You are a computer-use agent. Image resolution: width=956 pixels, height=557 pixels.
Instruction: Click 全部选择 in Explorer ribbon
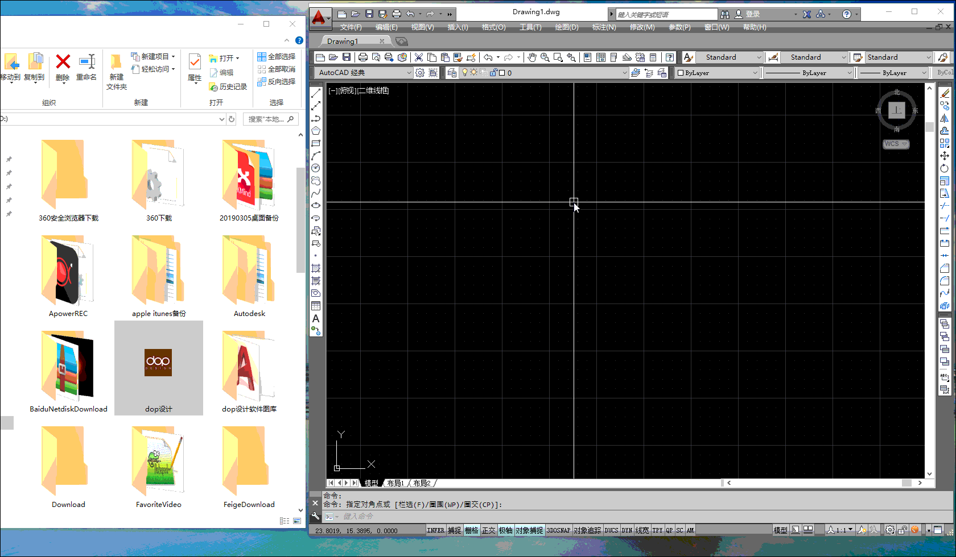point(277,57)
